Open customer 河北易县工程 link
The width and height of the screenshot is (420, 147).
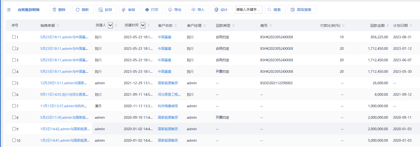coord(169,94)
